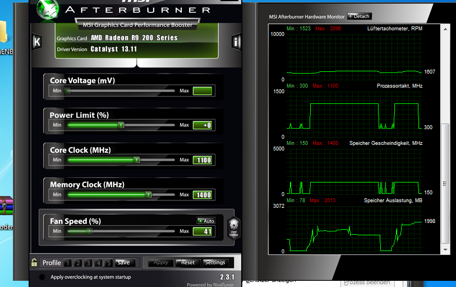The height and width of the screenshot is (287, 456).
Task: Click the Power Limit +0 value field
Action: pyautogui.click(x=202, y=125)
